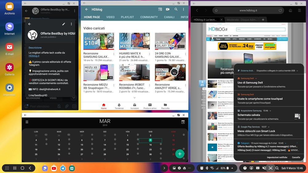Open search in the YouTube HDblog window
Screen dimensions: 308x173
pos(176,9)
